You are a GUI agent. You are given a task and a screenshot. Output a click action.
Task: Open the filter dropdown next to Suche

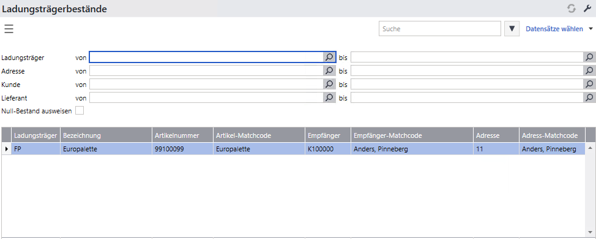[x=512, y=29]
